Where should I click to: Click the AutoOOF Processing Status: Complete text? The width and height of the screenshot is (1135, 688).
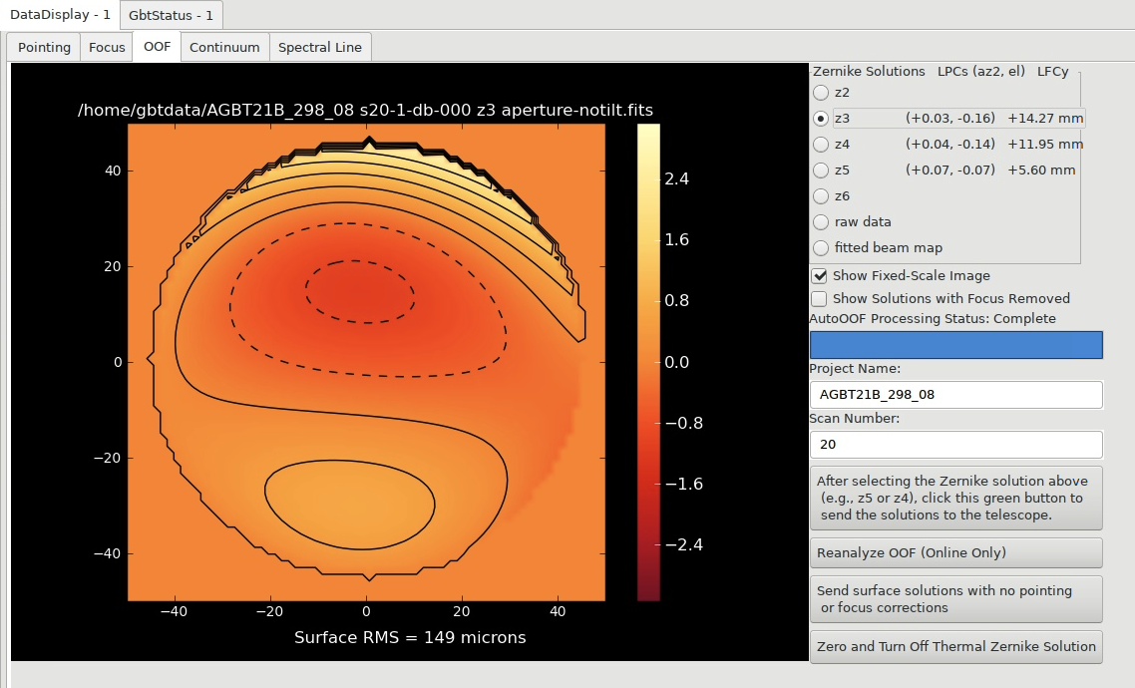933,319
